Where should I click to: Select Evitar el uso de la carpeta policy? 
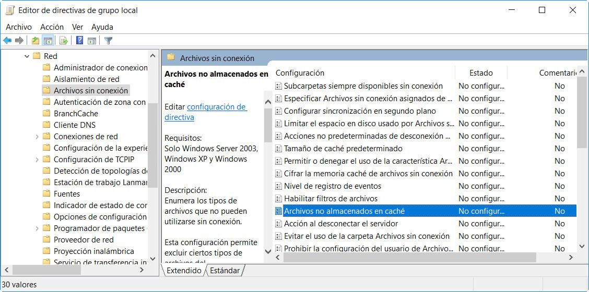[367, 236]
